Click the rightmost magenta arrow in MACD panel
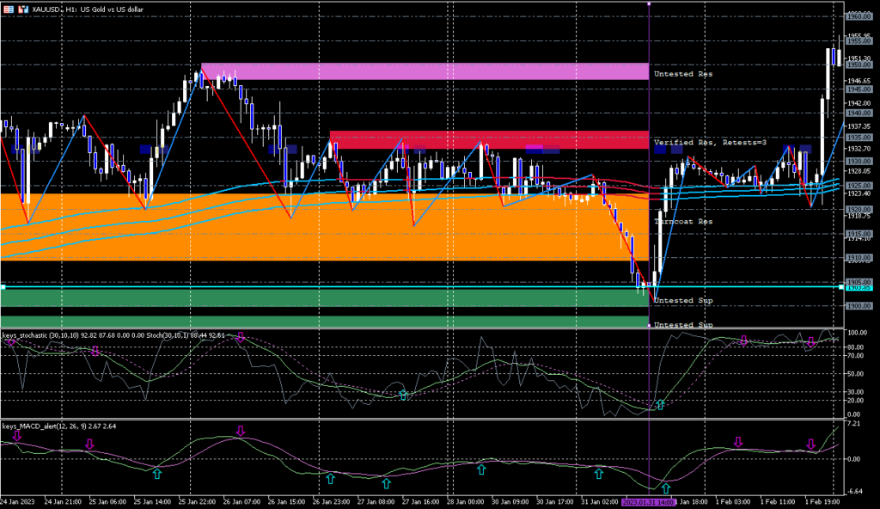This screenshot has height=509, width=880. tap(810, 444)
